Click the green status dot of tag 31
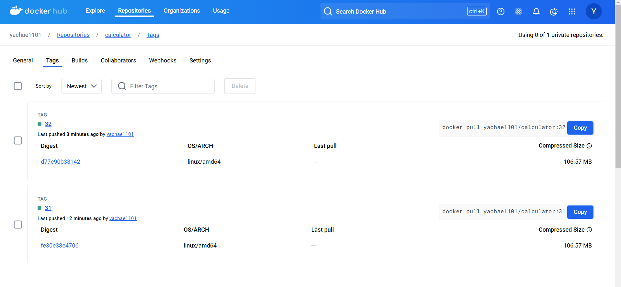The width and height of the screenshot is (621, 287). click(x=40, y=208)
